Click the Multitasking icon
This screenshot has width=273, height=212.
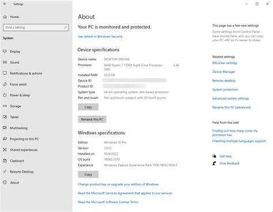coord(5,128)
